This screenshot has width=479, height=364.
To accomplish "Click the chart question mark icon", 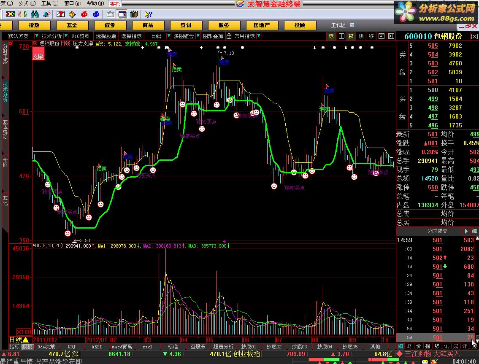I will [x=60, y=14].
